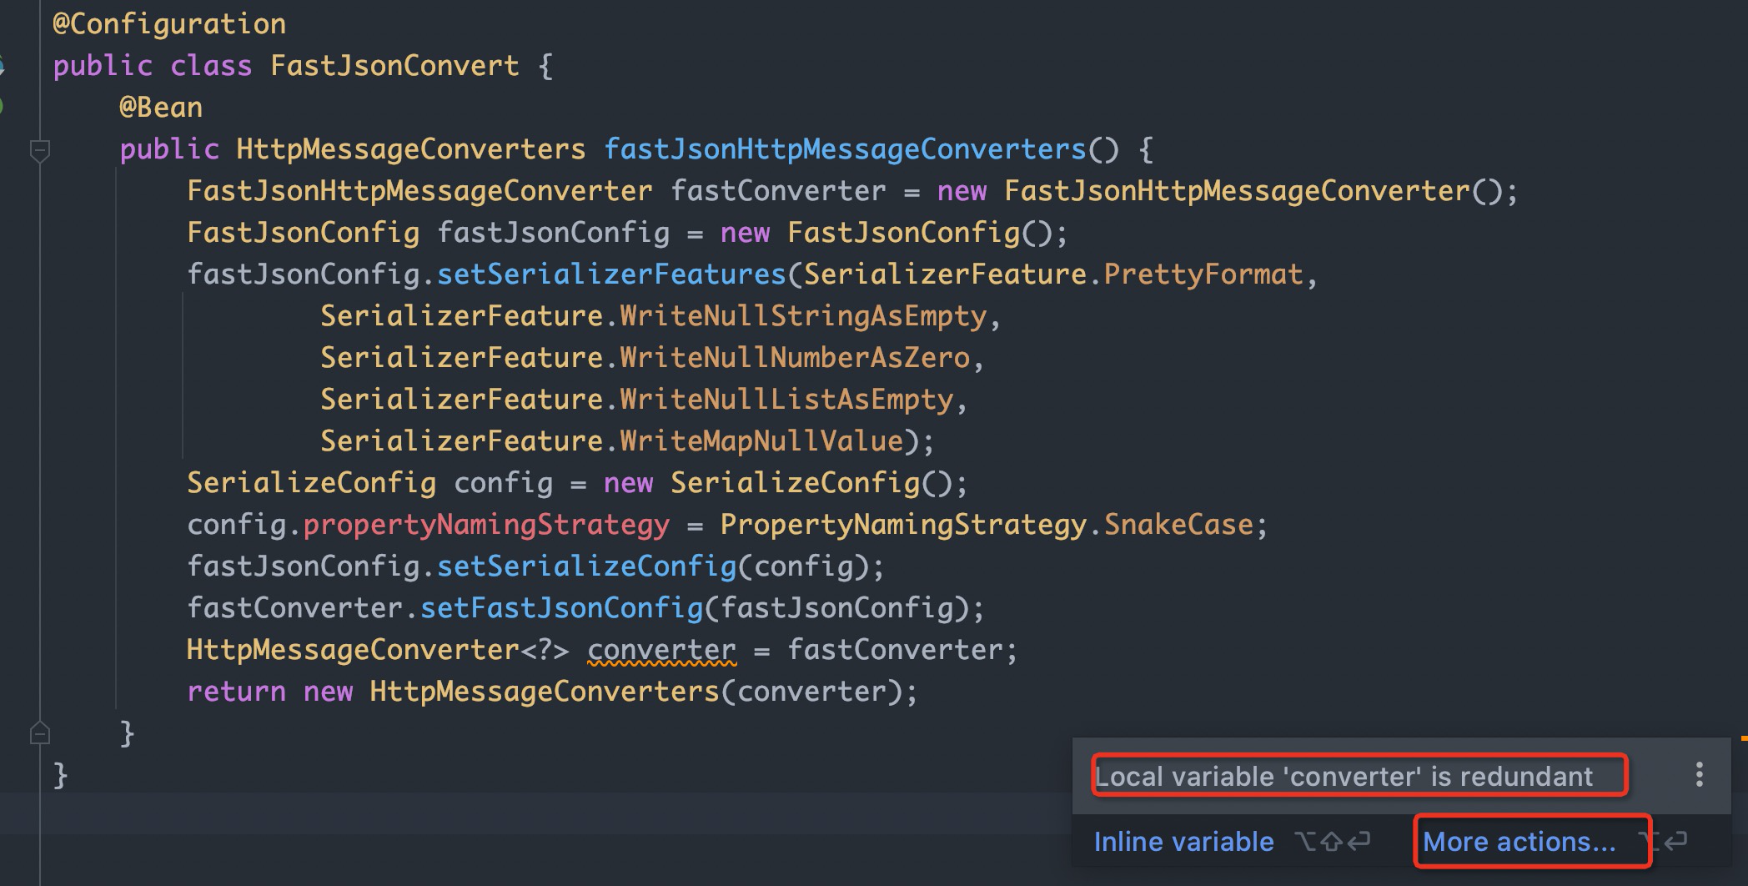The height and width of the screenshot is (886, 1748).
Task: Click the orange warning stripe on the right edge
Action: [1744, 738]
